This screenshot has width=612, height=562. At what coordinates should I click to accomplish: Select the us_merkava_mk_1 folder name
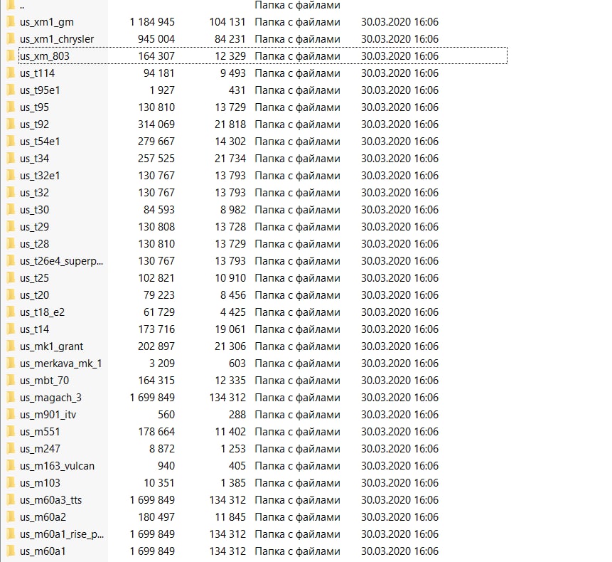[x=61, y=364]
